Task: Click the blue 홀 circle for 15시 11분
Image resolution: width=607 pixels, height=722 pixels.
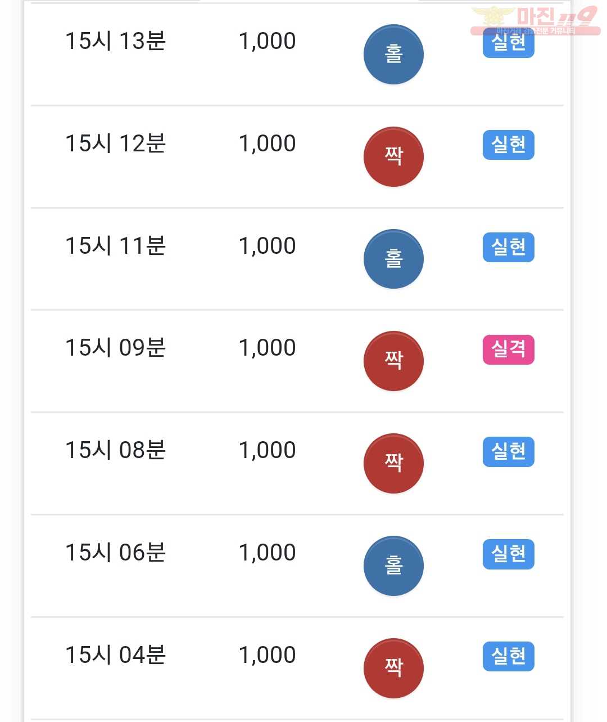Action: coord(393,259)
